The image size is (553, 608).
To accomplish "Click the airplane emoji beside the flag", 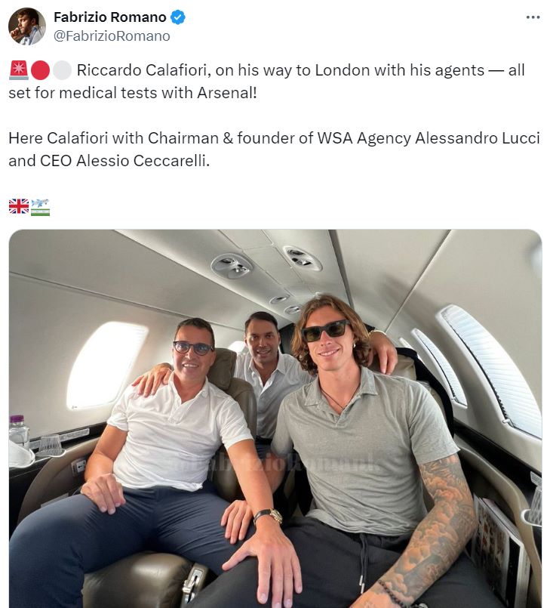I will tap(40, 207).
